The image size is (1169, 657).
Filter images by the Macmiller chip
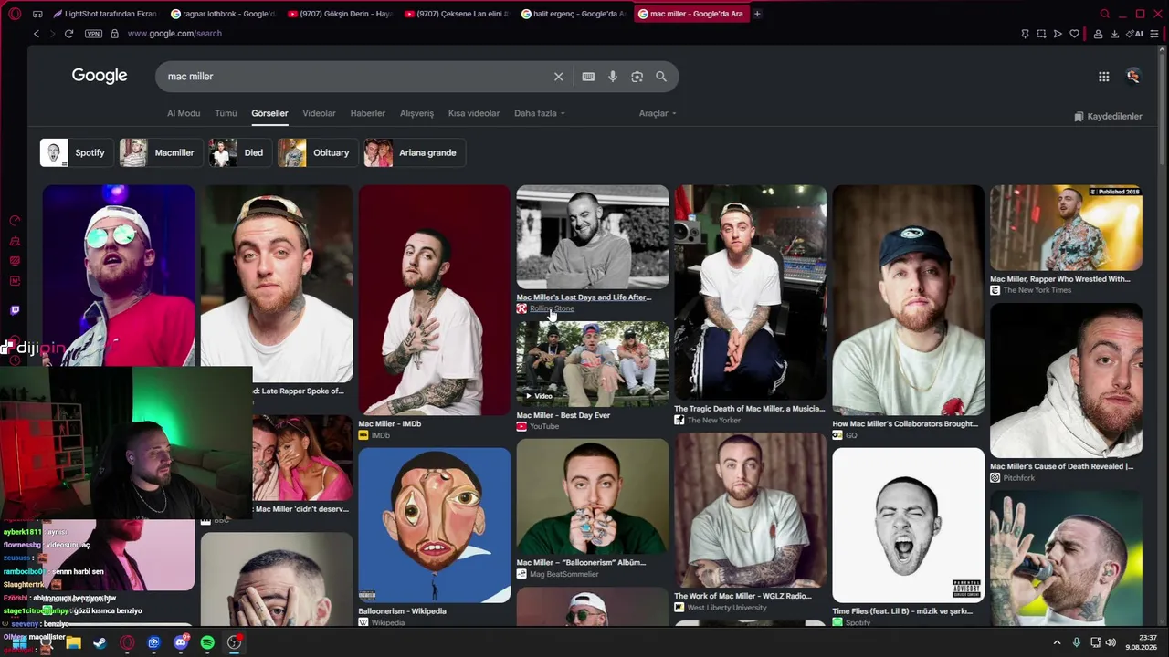pyautogui.click(x=161, y=152)
